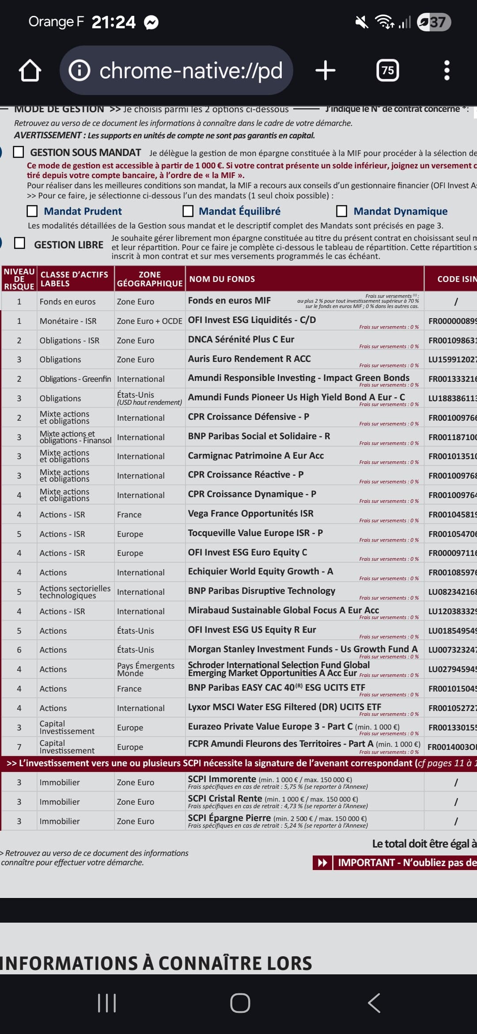Select Auris Euro Rendement R ACC fund
Image resolution: width=477 pixels, height=1034 pixels.
point(250,358)
